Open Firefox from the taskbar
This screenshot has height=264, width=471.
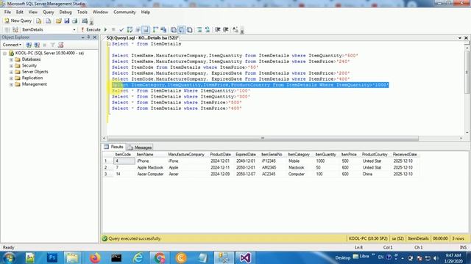pyautogui.click(x=95, y=257)
